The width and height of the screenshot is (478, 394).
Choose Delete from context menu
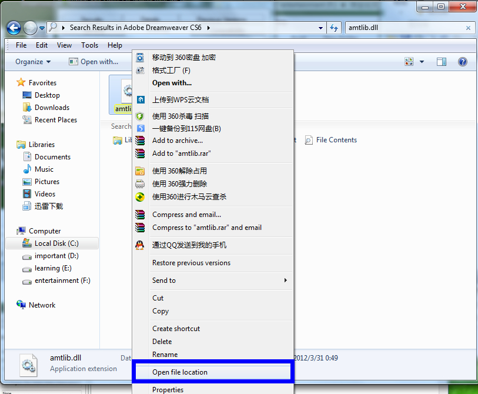click(213, 342)
